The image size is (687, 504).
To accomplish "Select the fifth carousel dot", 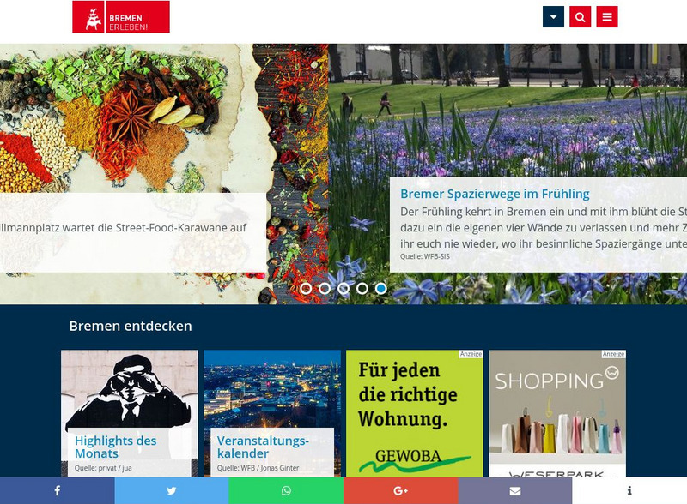I will point(381,289).
